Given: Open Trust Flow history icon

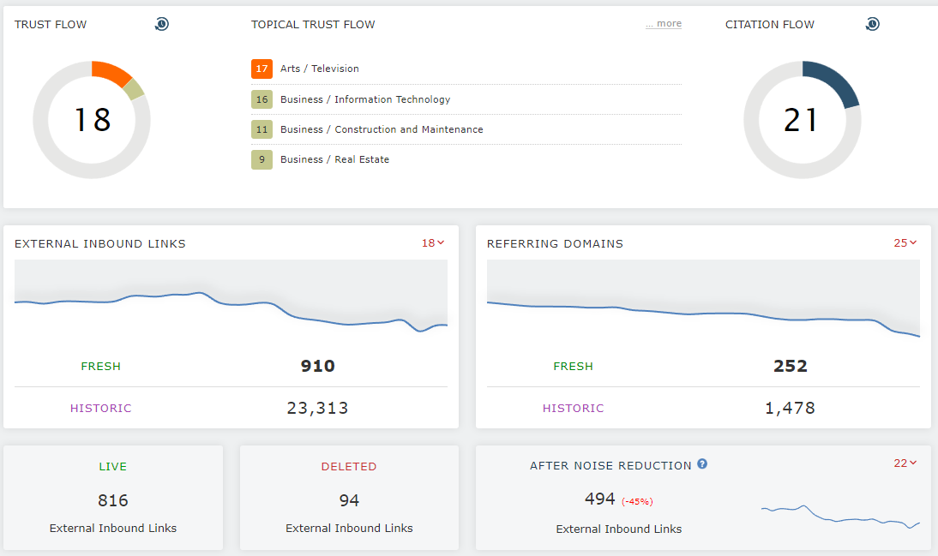Looking at the screenshot, I should 161,24.
